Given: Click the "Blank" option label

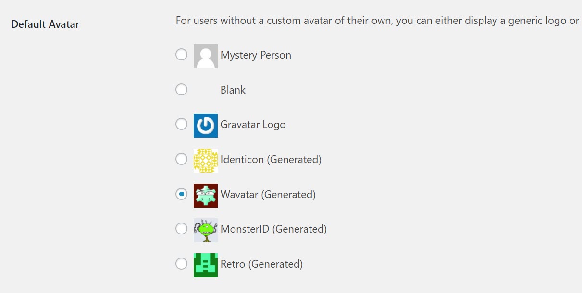Looking at the screenshot, I should click(x=233, y=90).
